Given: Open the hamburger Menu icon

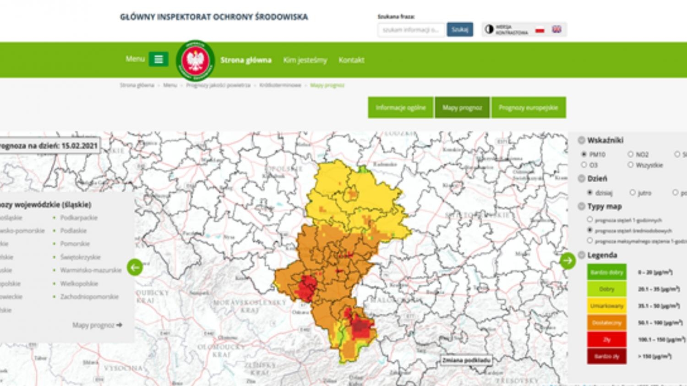Looking at the screenshot, I should tap(158, 60).
